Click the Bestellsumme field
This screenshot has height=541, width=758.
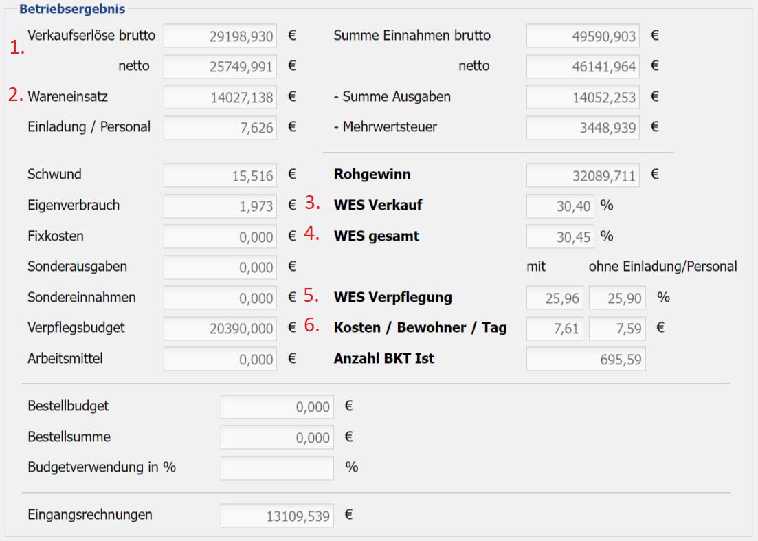276,437
